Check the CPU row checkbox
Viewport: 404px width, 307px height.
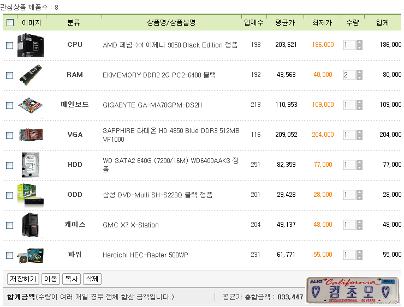pyautogui.click(x=9, y=46)
